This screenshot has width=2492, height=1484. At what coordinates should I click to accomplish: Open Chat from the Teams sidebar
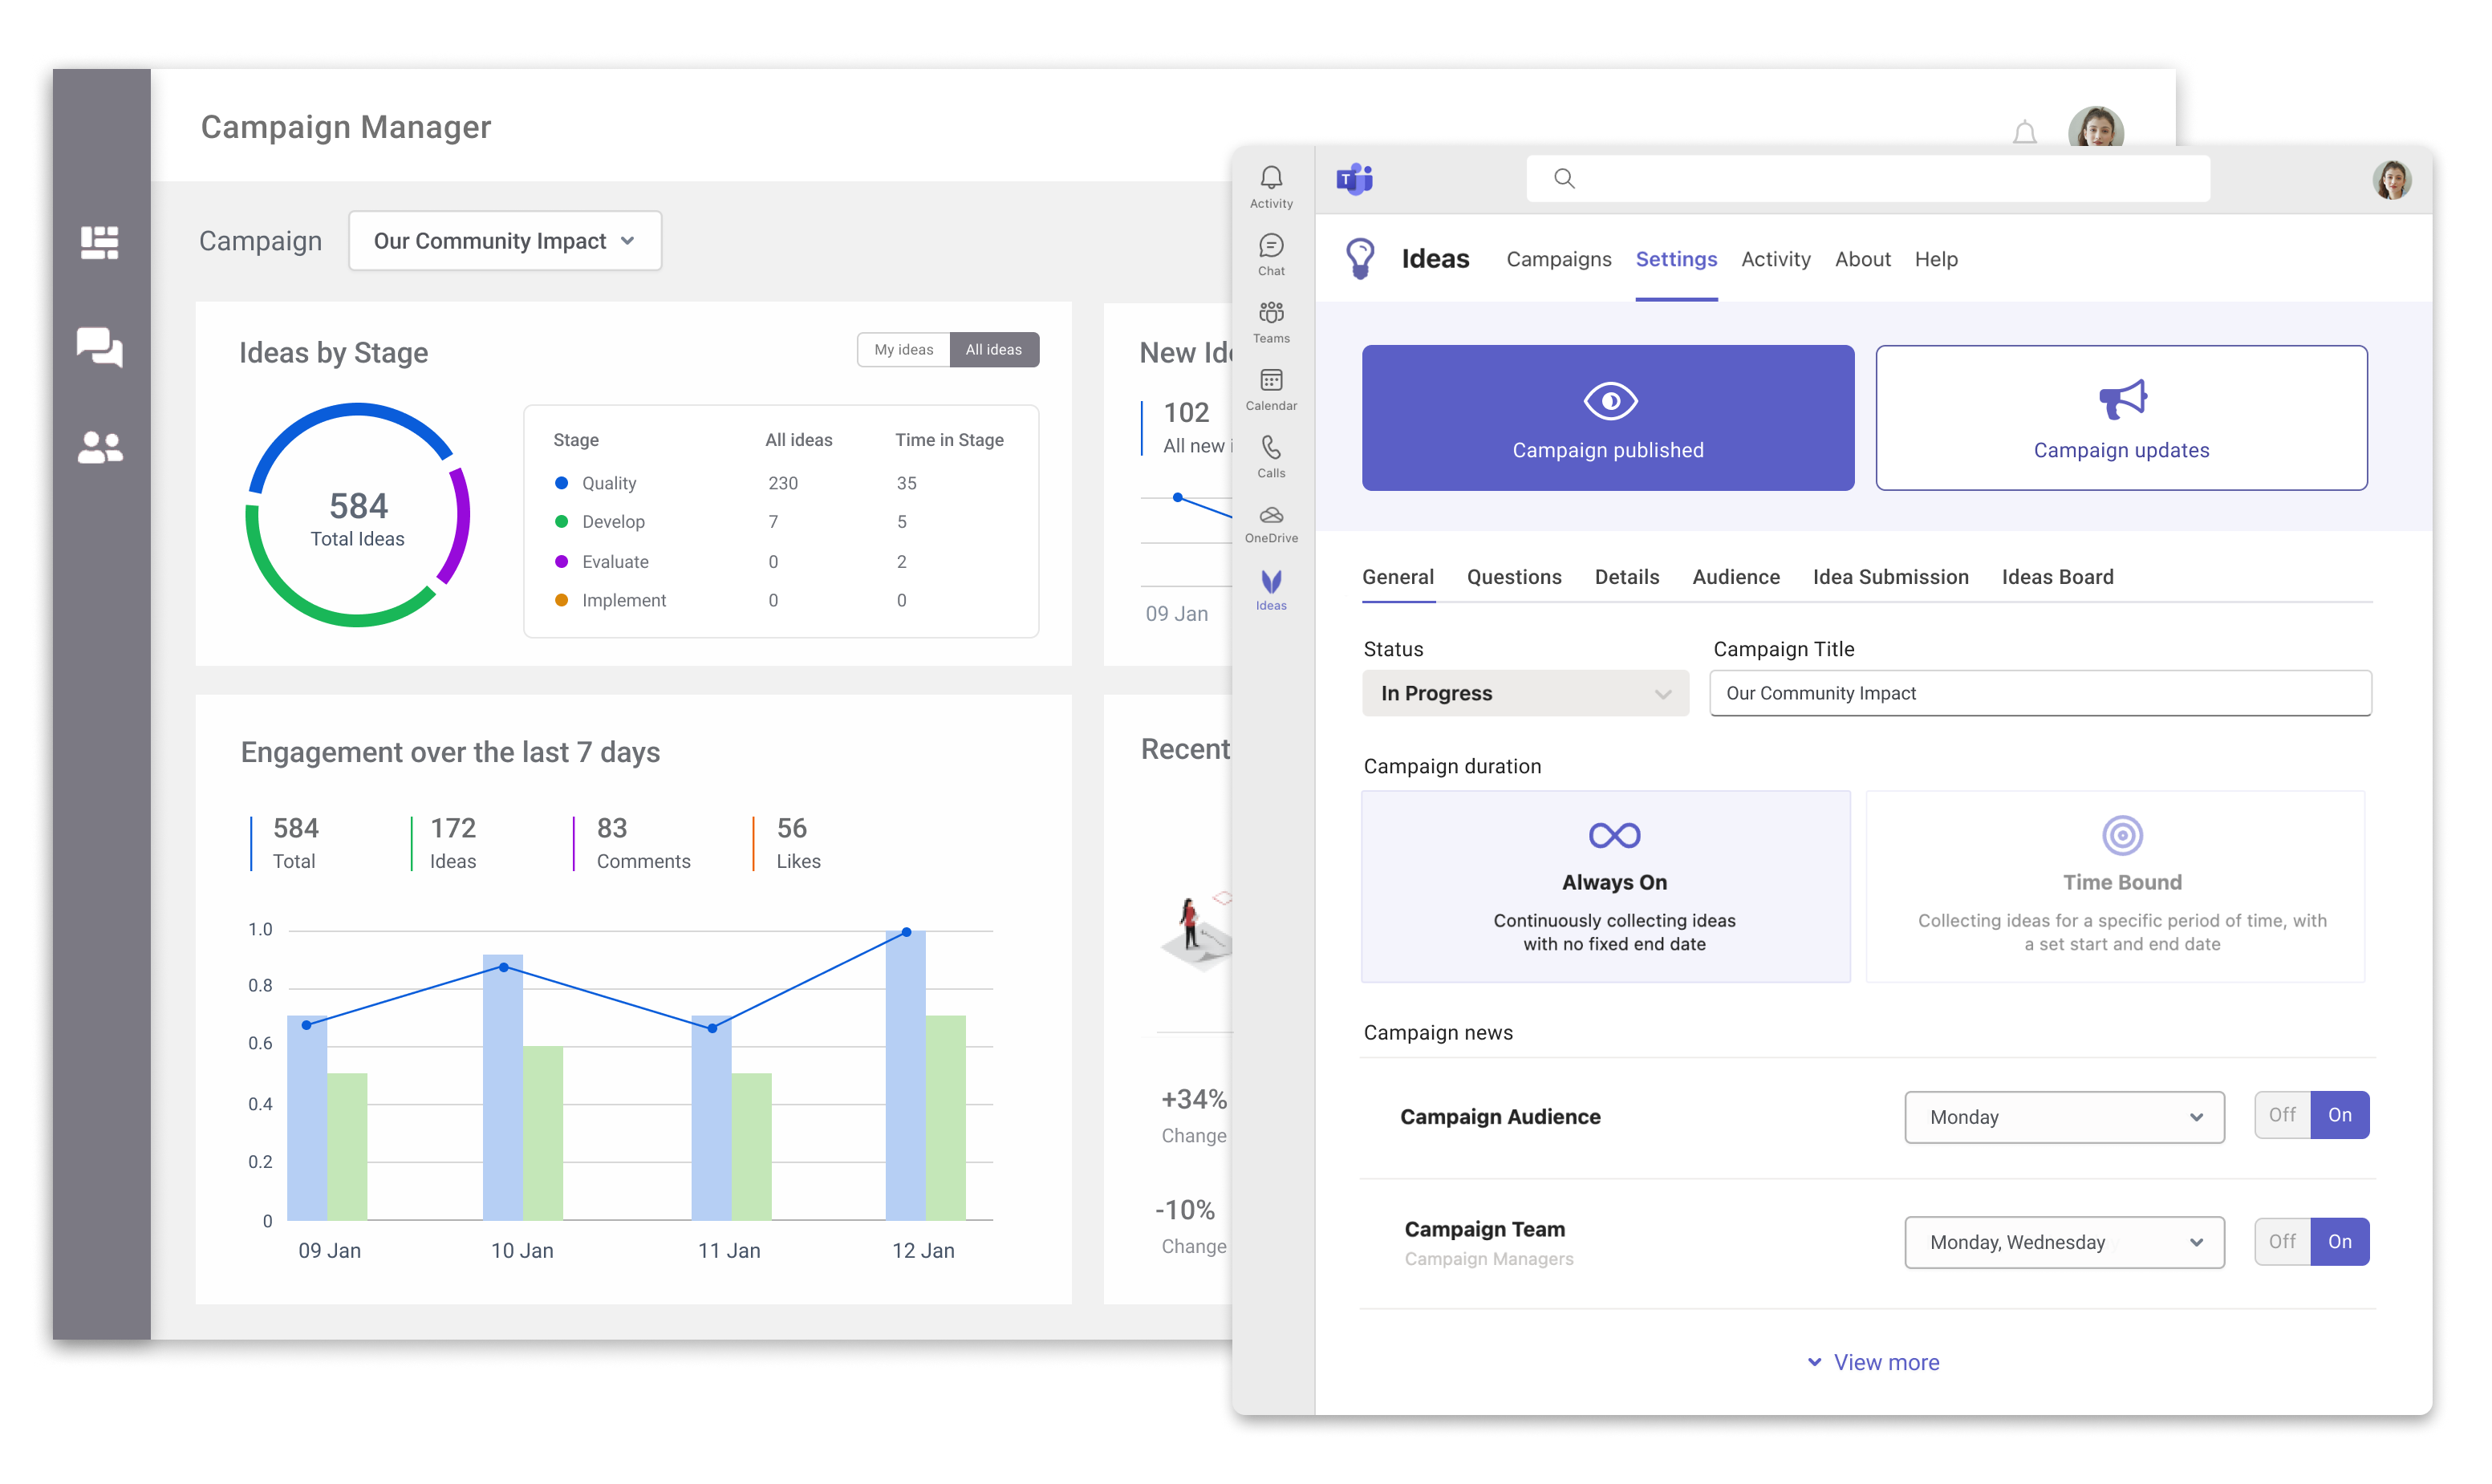tap(1271, 253)
